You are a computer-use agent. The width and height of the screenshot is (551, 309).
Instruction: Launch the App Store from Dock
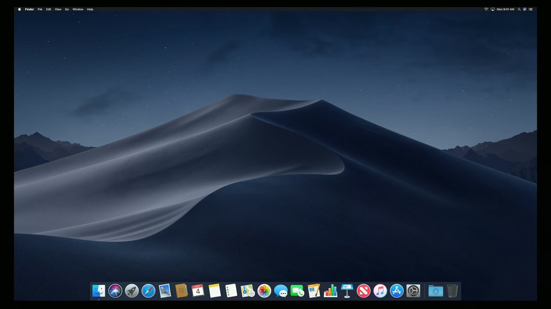coord(397,291)
